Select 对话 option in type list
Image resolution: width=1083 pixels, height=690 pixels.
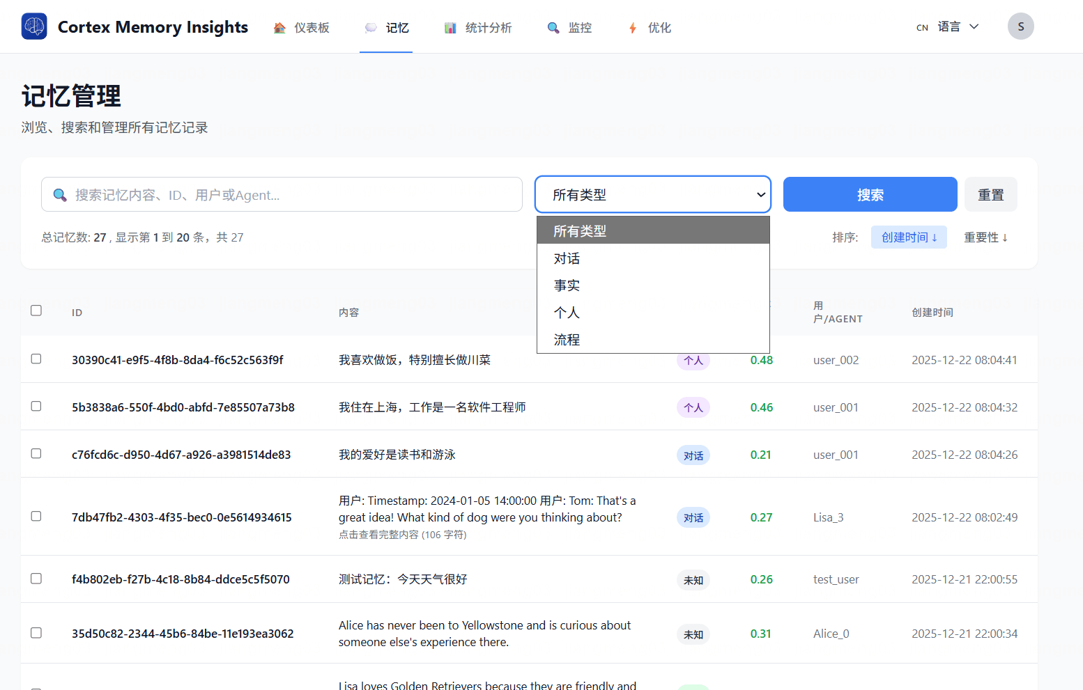(x=653, y=258)
